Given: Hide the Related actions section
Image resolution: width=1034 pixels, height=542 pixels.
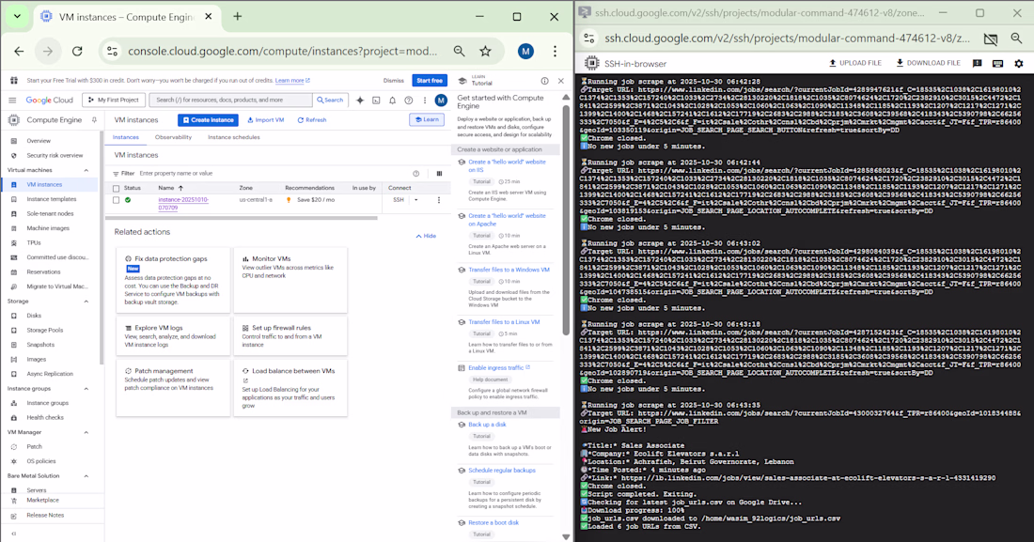Looking at the screenshot, I should click(426, 236).
